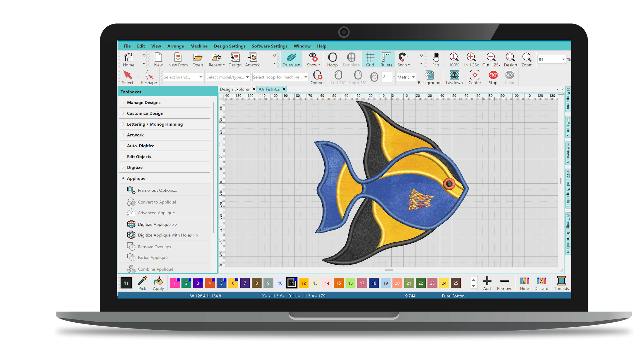Open the Select hoop for machine dropdown

(280, 77)
